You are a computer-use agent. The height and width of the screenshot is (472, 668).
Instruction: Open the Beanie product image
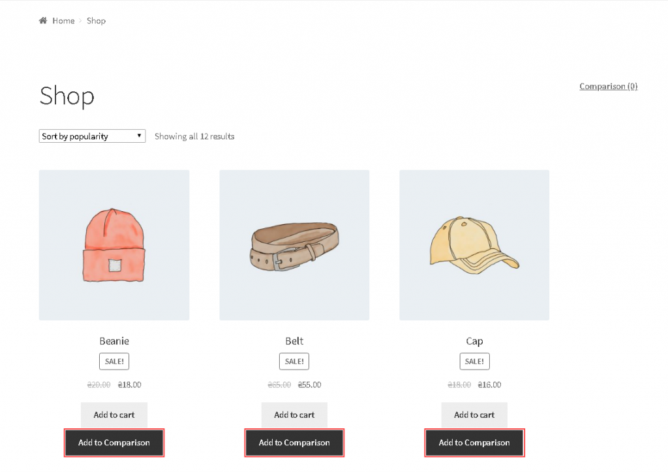114,244
